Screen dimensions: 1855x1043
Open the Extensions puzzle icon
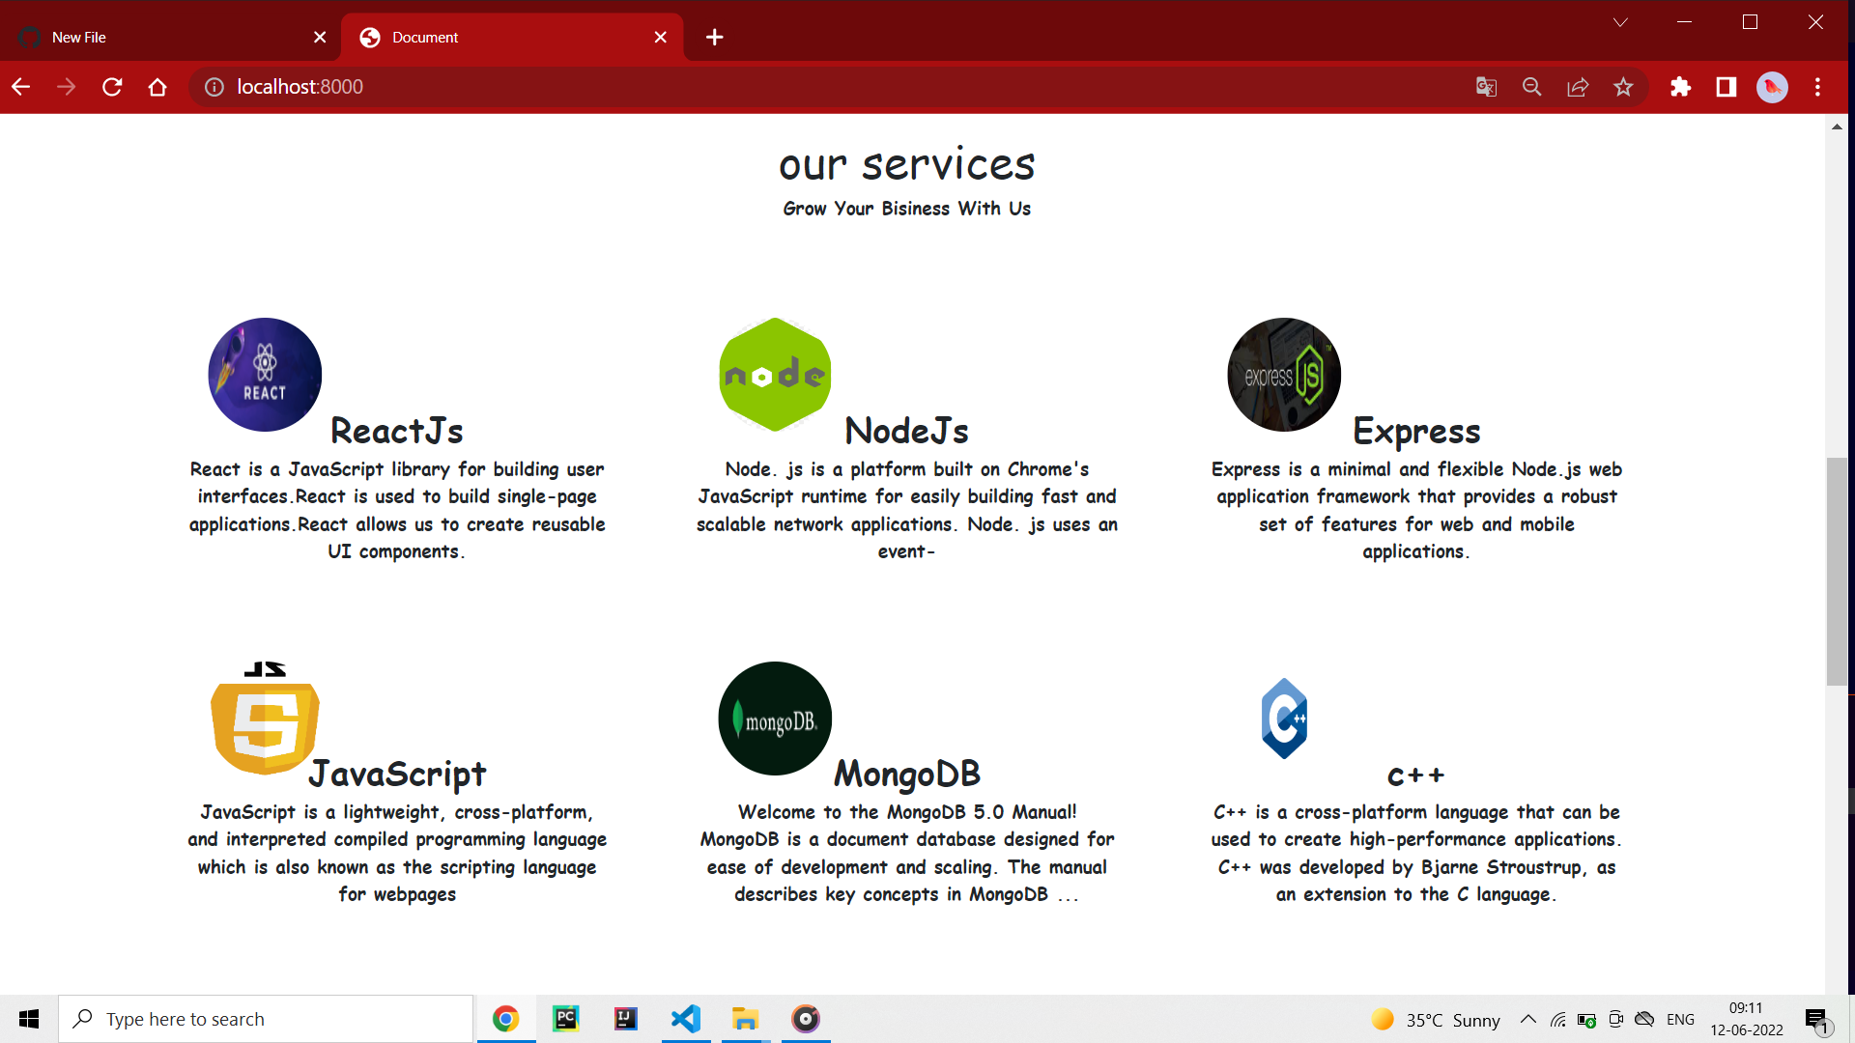pyautogui.click(x=1680, y=87)
